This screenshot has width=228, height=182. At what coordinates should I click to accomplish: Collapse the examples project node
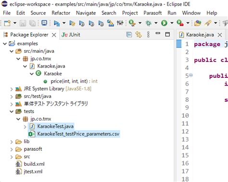pyautogui.click(x=5, y=44)
